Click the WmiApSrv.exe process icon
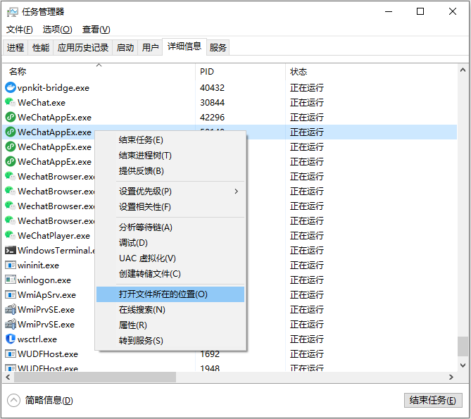The height and width of the screenshot is (419, 471). [11, 294]
